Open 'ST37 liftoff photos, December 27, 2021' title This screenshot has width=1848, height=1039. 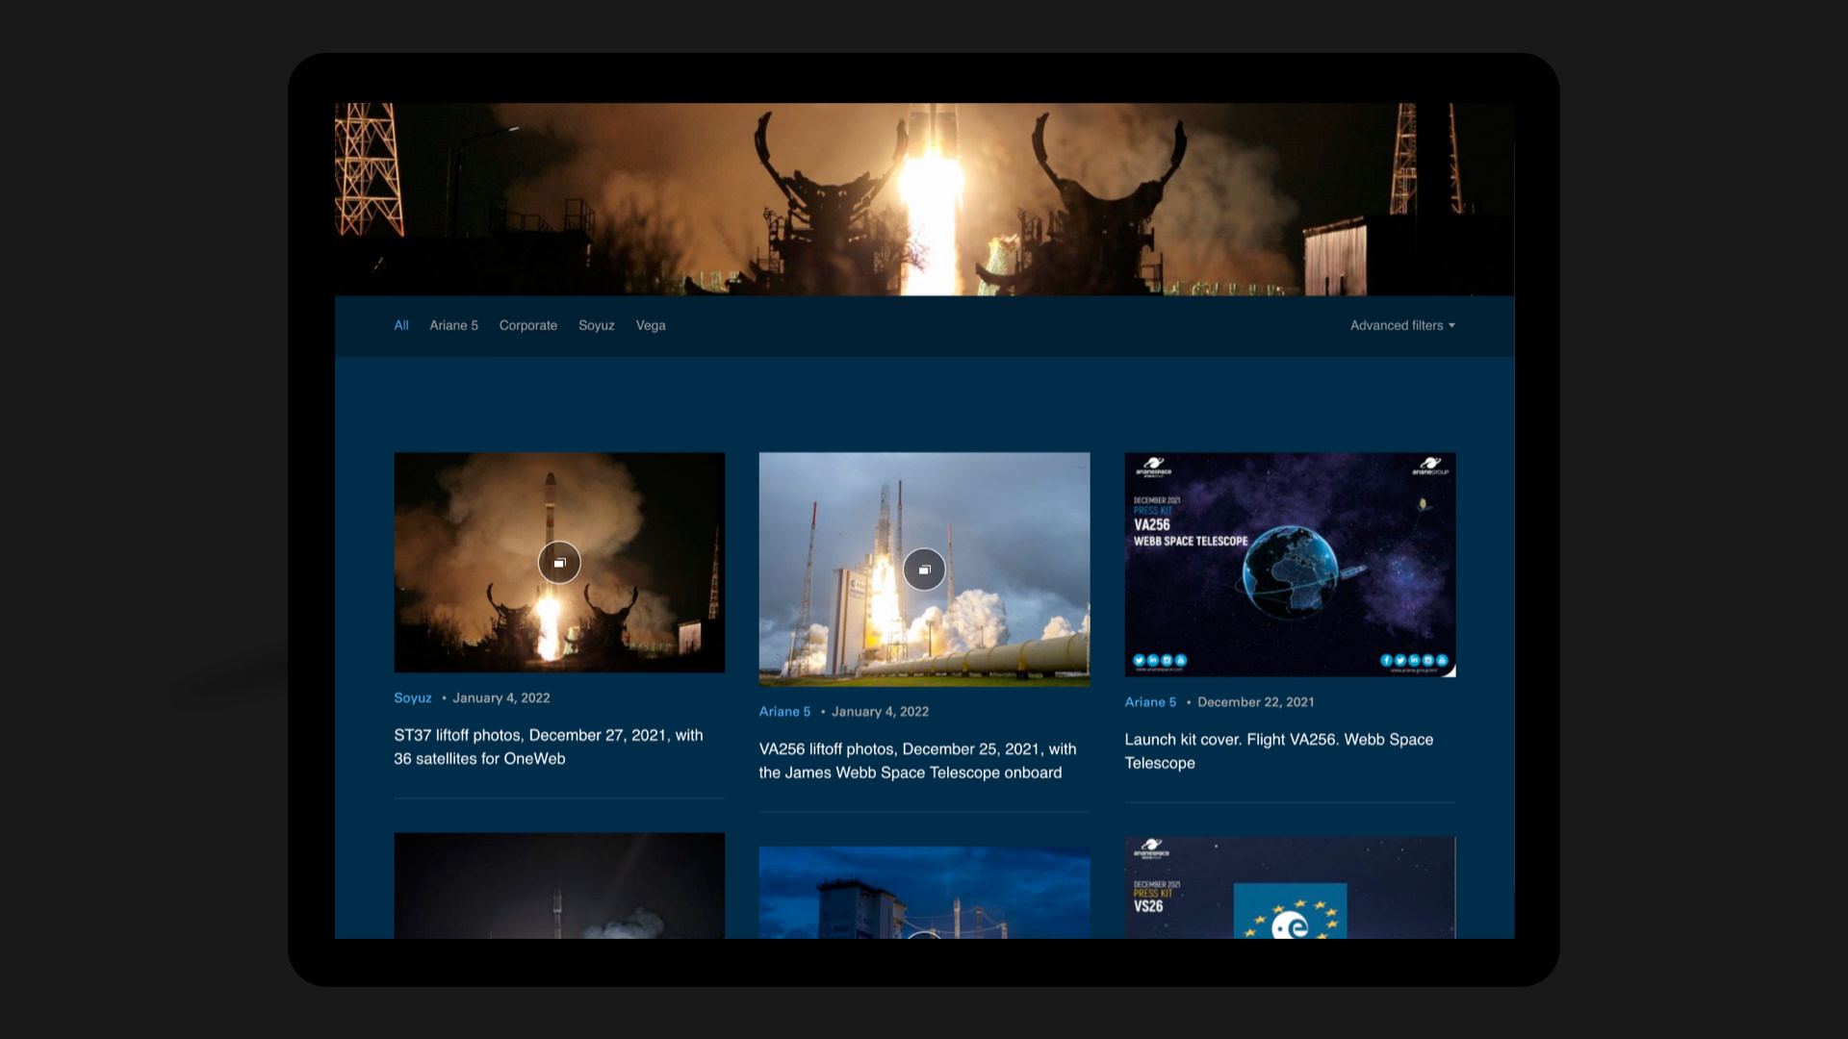point(549,747)
